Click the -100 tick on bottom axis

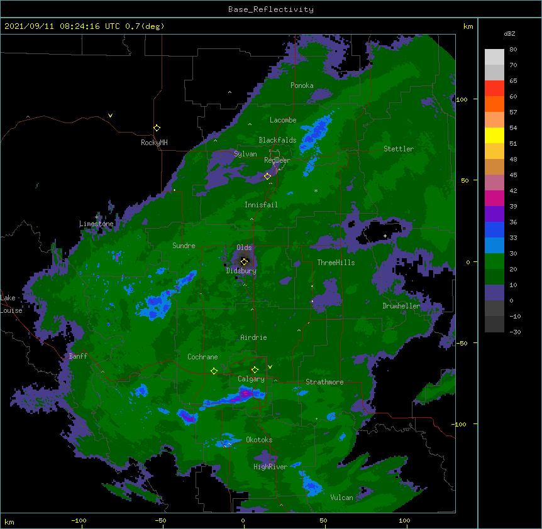pos(79,520)
